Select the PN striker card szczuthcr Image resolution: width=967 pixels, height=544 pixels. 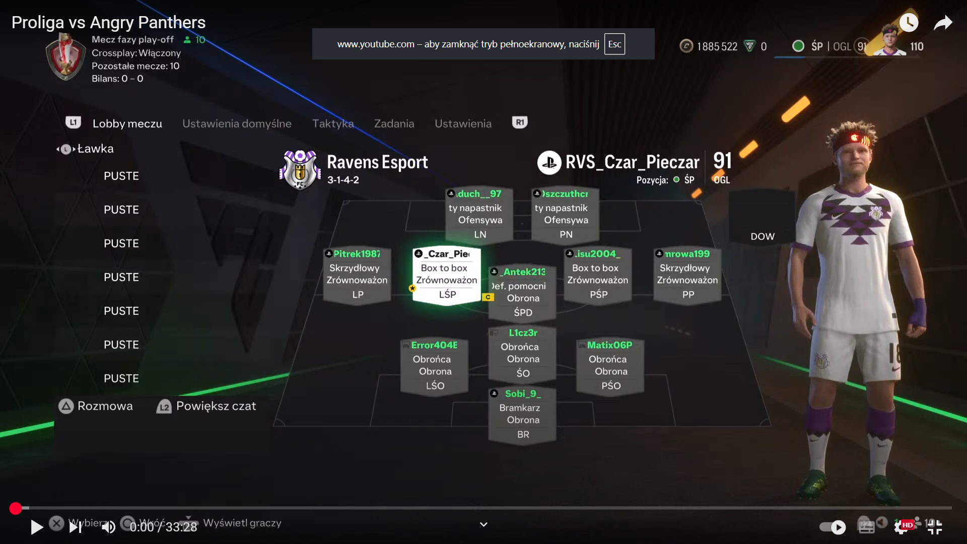[565, 215]
